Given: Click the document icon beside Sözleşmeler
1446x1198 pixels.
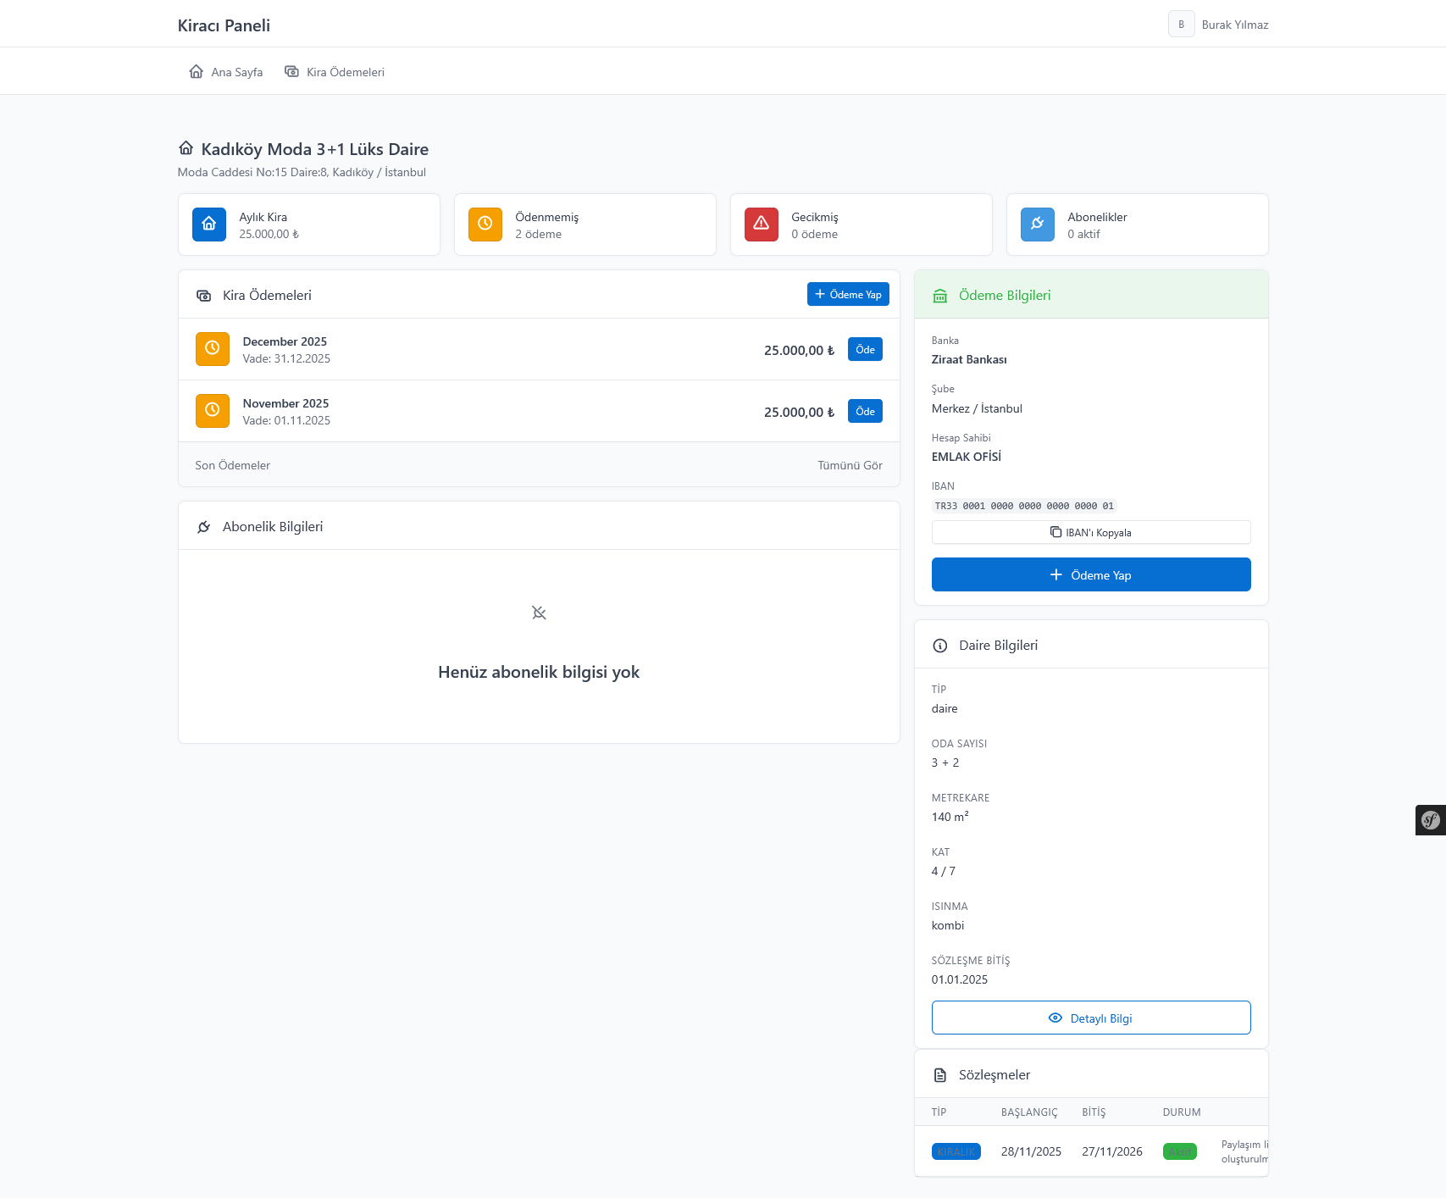Looking at the screenshot, I should pyautogui.click(x=939, y=1075).
